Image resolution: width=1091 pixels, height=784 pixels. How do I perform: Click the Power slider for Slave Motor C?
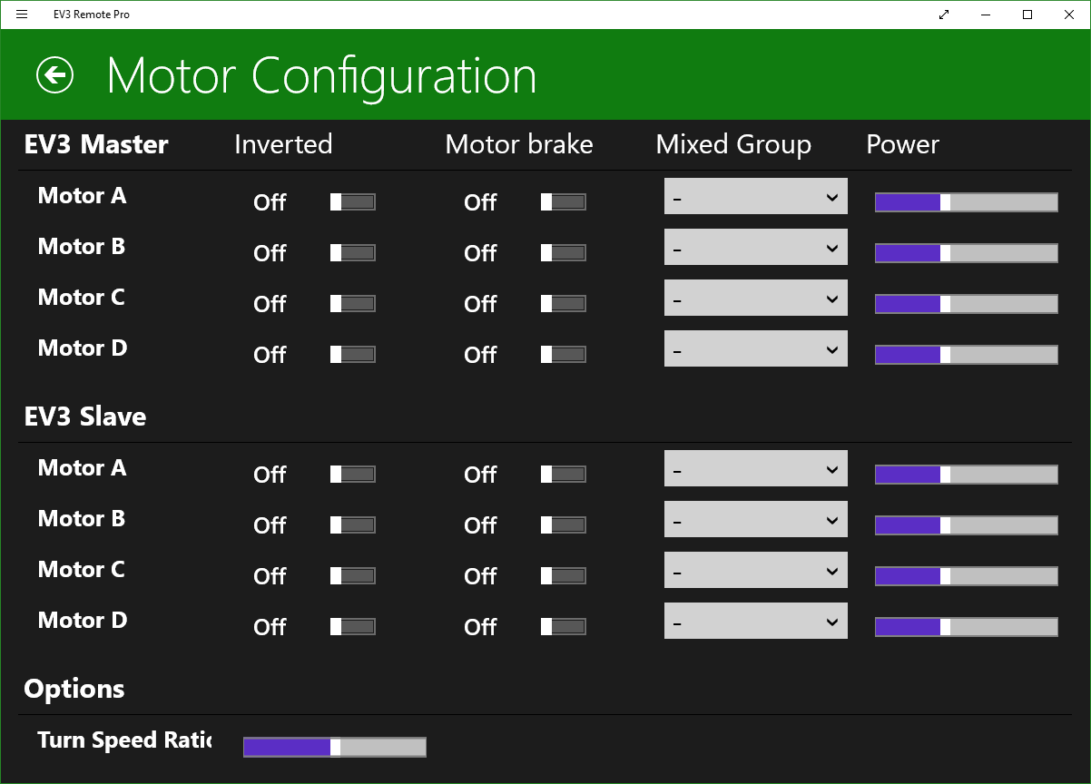point(966,576)
